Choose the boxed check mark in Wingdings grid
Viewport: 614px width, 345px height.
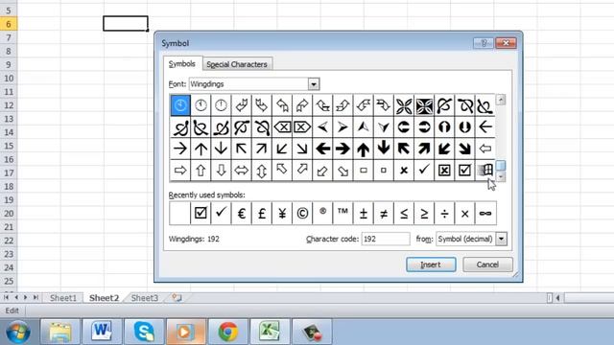pyautogui.click(x=464, y=171)
